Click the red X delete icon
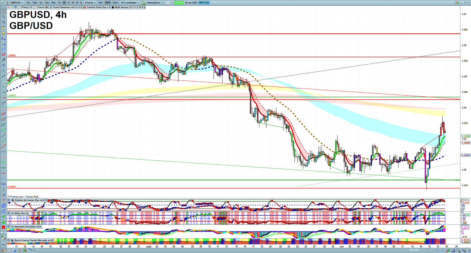 coord(3,227)
